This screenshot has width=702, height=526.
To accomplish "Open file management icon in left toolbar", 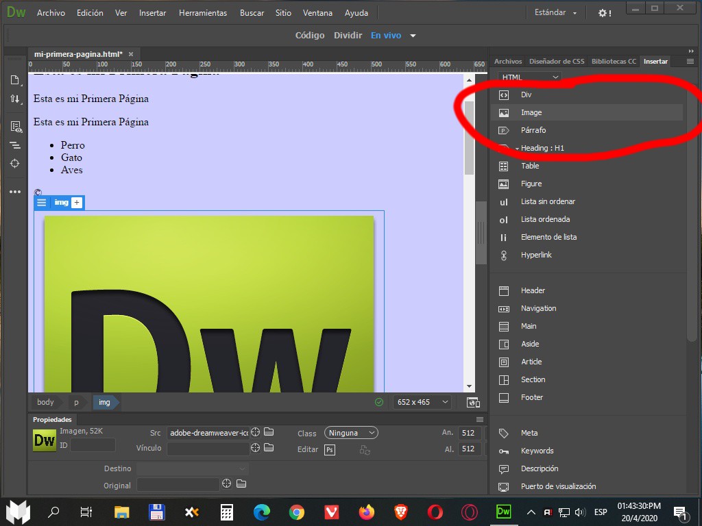I will point(15,81).
